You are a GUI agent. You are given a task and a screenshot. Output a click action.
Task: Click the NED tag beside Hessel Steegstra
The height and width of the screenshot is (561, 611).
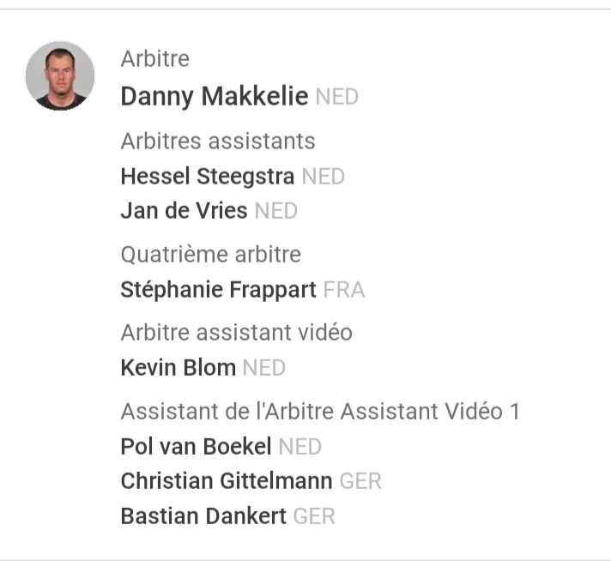[324, 178]
